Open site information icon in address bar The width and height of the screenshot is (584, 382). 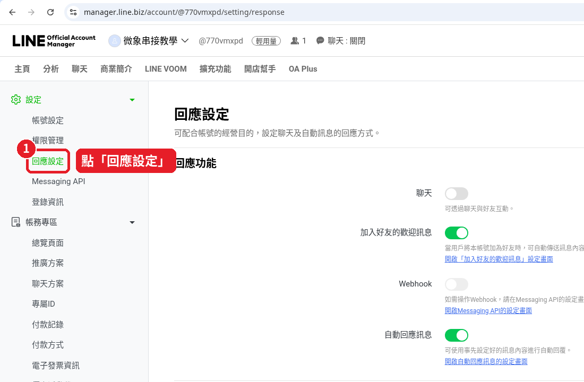[x=73, y=12]
